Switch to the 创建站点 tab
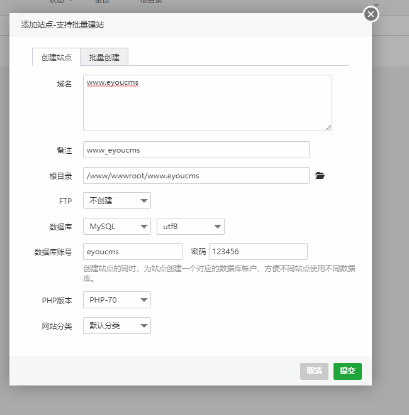This screenshot has height=415, width=409. coord(57,57)
